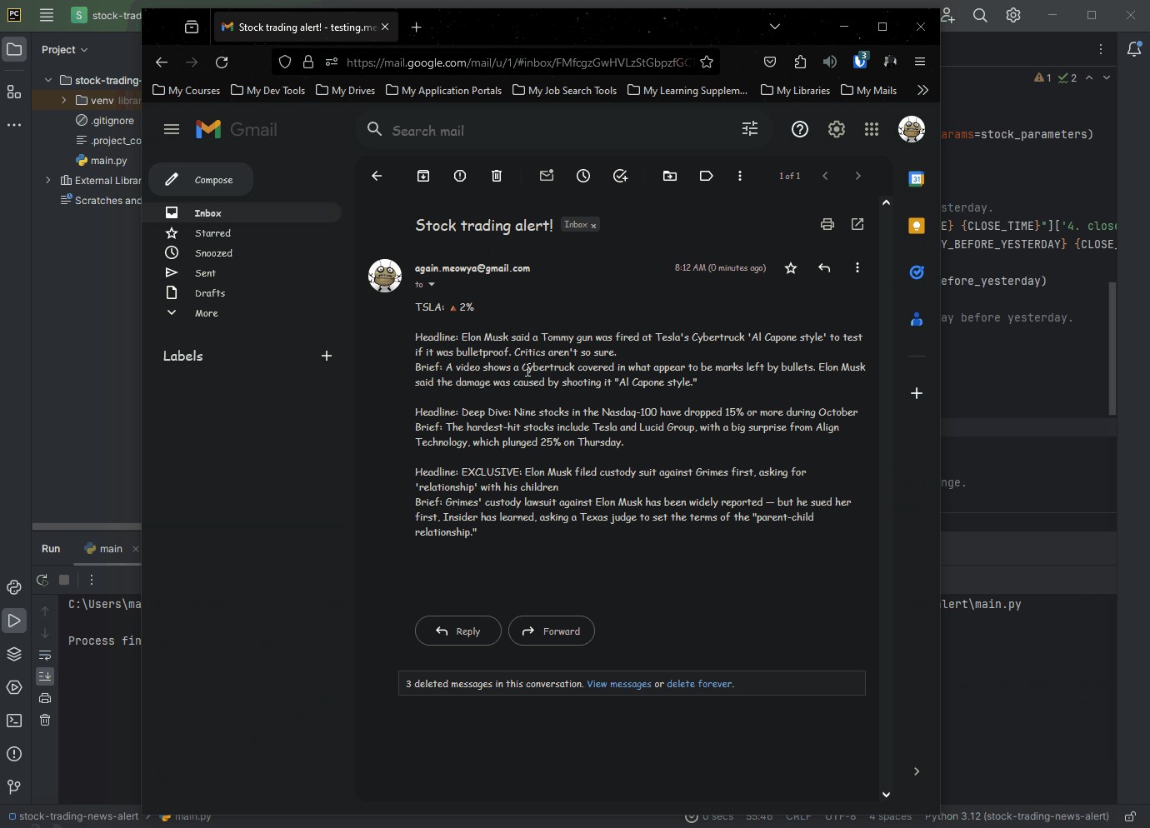The image size is (1150, 828).
Task: Compose a new email
Action: click(201, 180)
